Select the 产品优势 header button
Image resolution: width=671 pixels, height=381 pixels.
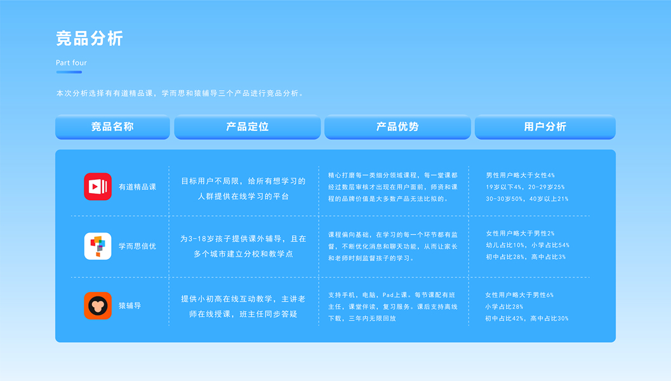[397, 127]
